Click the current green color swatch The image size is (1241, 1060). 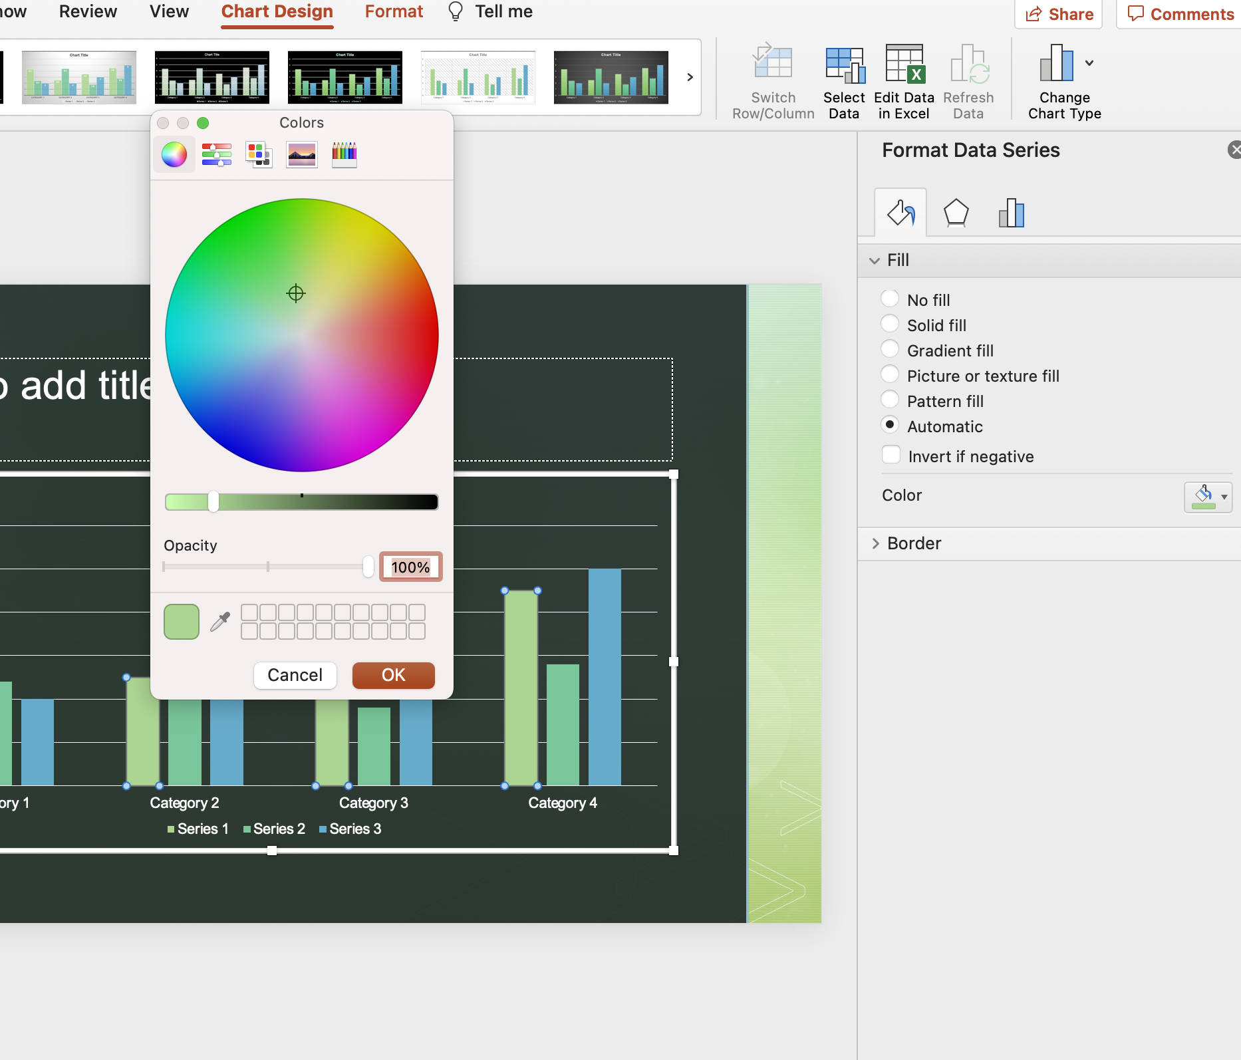[x=181, y=622]
